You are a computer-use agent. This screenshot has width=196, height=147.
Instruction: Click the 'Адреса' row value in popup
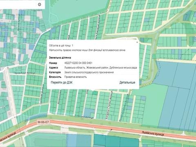pos(100,68)
